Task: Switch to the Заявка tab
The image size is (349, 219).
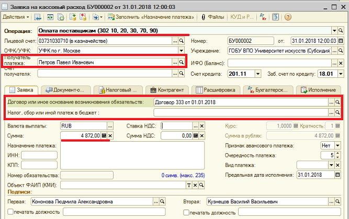Action: pyautogui.click(x=21, y=90)
